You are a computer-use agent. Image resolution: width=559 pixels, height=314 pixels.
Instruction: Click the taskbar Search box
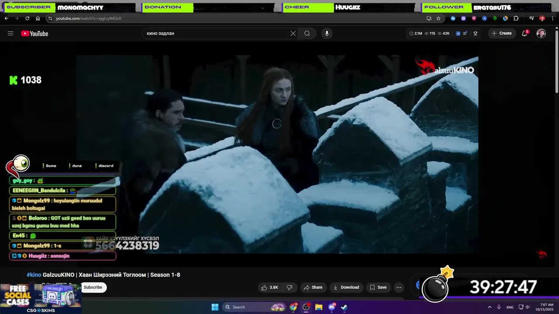click(x=255, y=307)
